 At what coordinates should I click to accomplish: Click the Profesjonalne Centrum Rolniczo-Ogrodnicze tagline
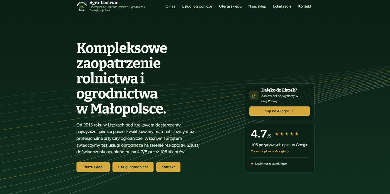(117, 9)
